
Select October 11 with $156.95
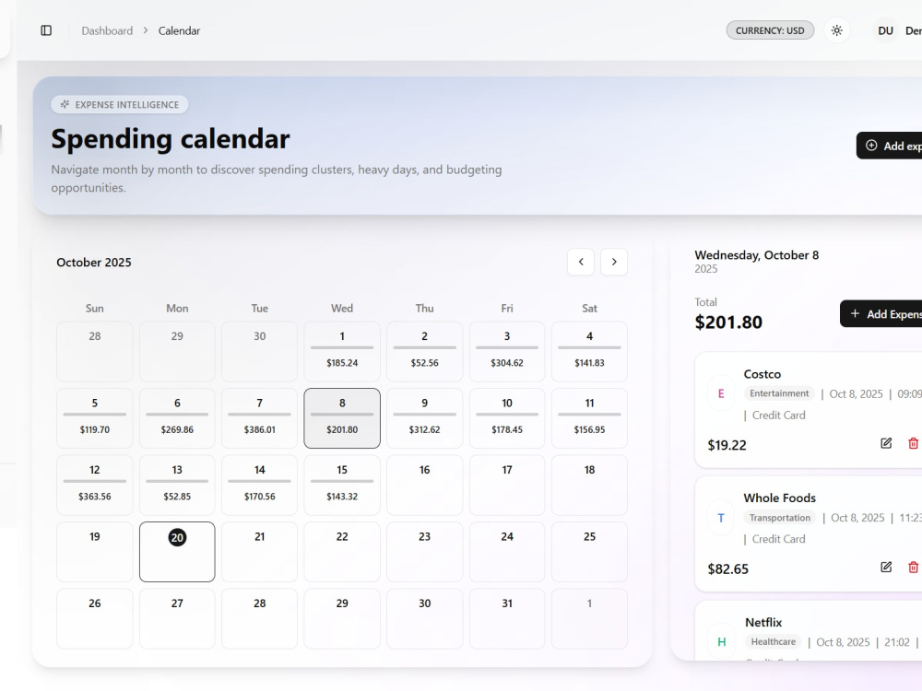pos(589,418)
